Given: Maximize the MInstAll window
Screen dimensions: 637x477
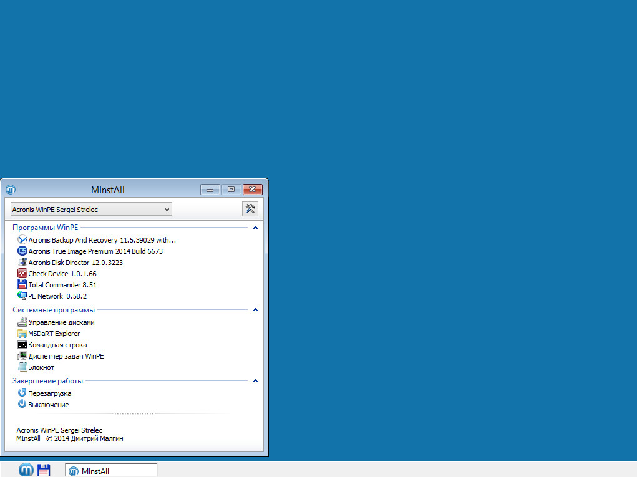Looking at the screenshot, I should tap(231, 190).
